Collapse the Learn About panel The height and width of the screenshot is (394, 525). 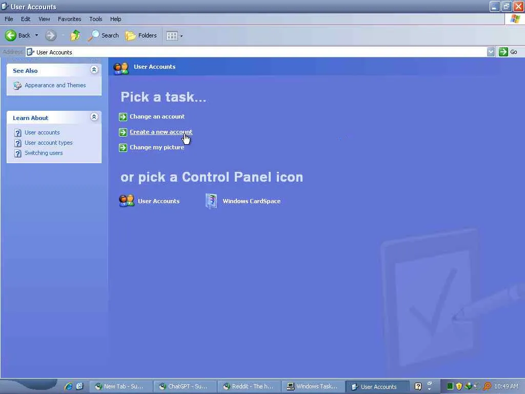pos(94,117)
